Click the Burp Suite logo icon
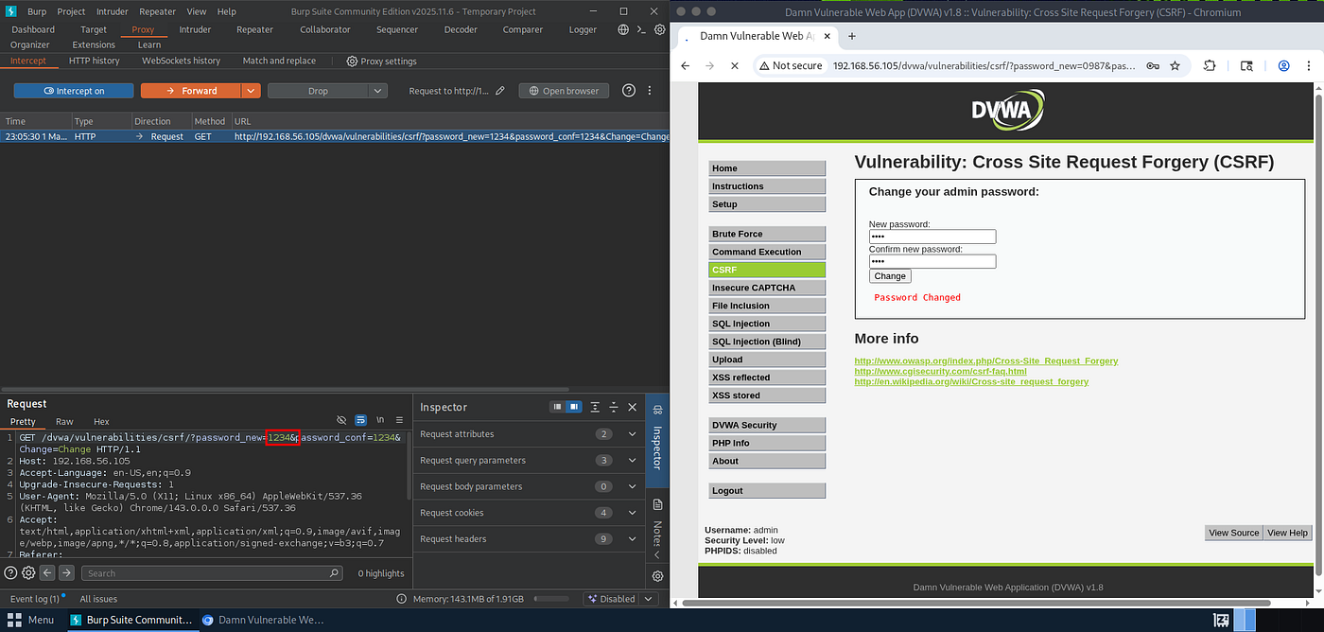This screenshot has width=1324, height=632. point(11,11)
